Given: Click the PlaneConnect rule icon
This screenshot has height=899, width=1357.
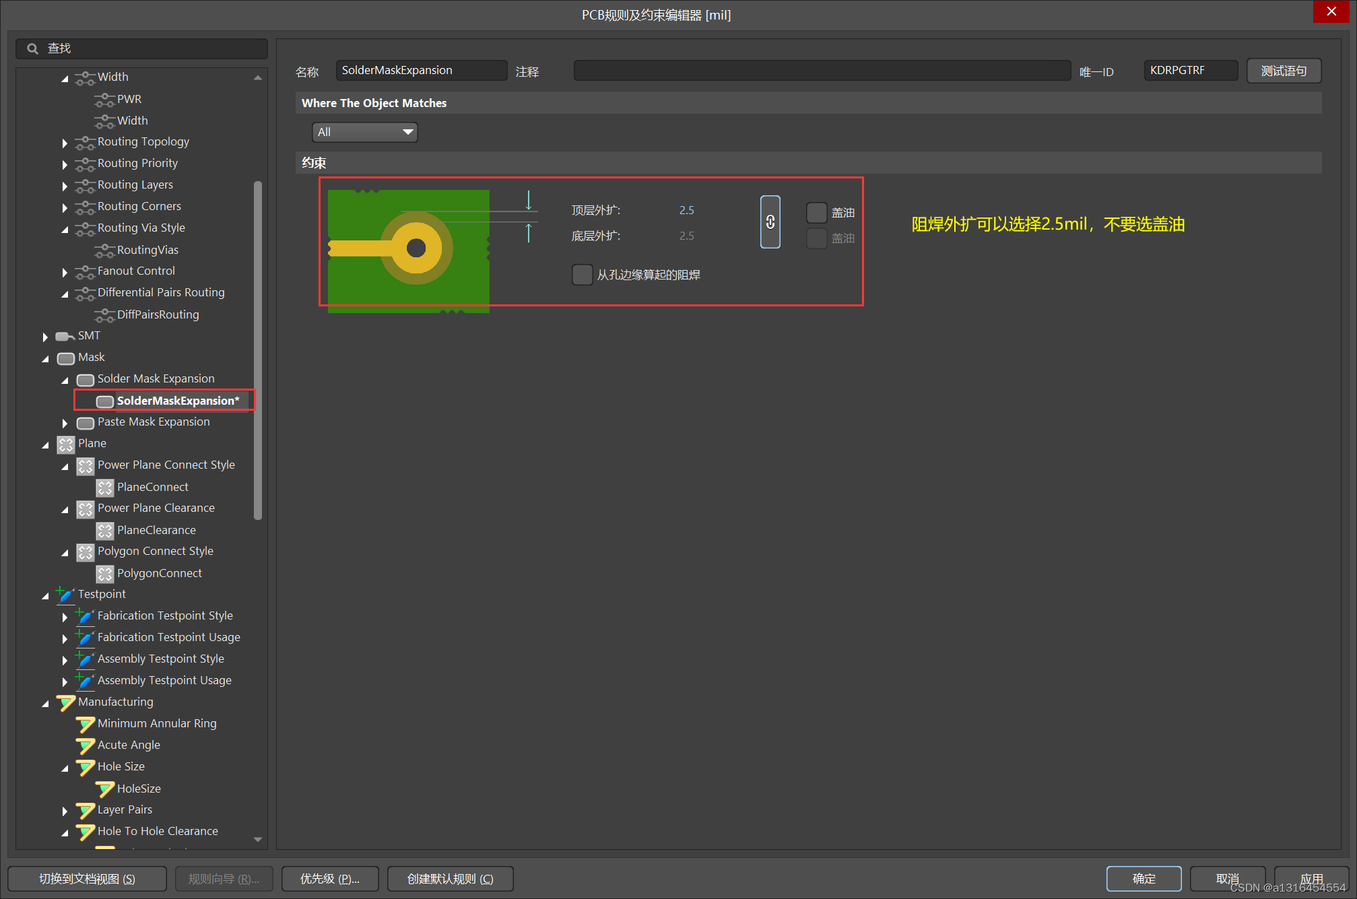Looking at the screenshot, I should pyautogui.click(x=105, y=487).
